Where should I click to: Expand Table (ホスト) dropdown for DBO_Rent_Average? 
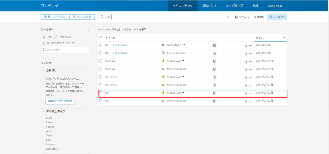pos(184,45)
